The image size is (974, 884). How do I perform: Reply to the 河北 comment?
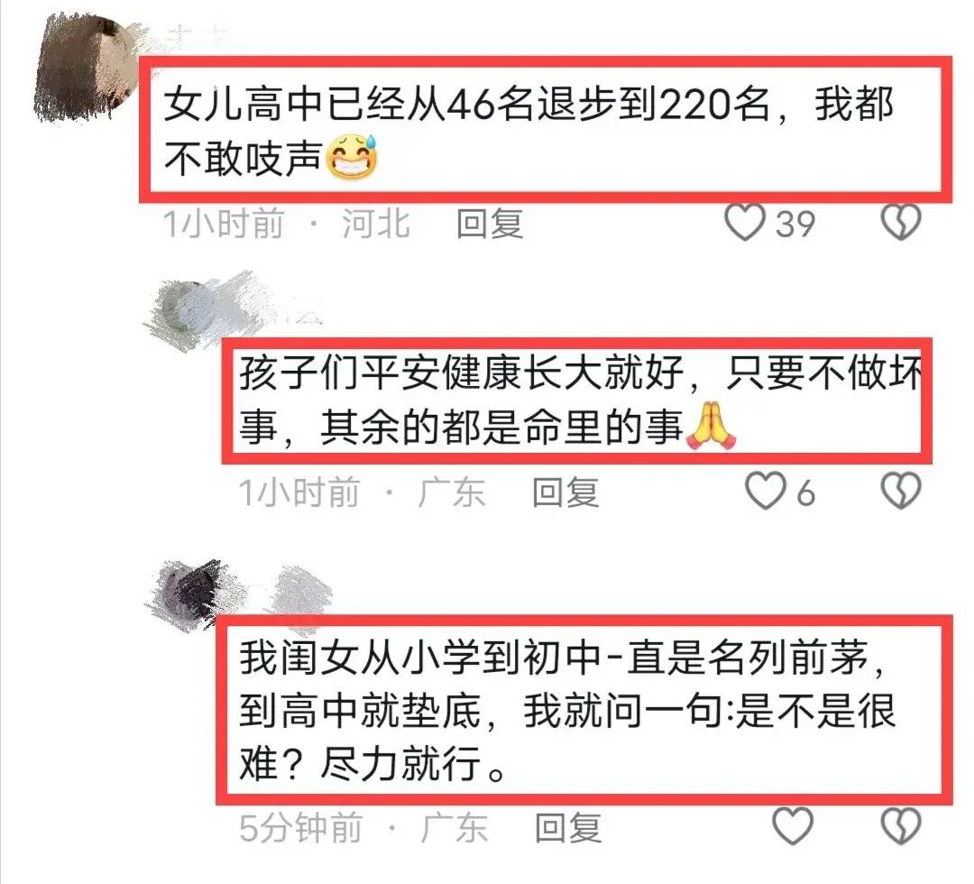click(490, 224)
